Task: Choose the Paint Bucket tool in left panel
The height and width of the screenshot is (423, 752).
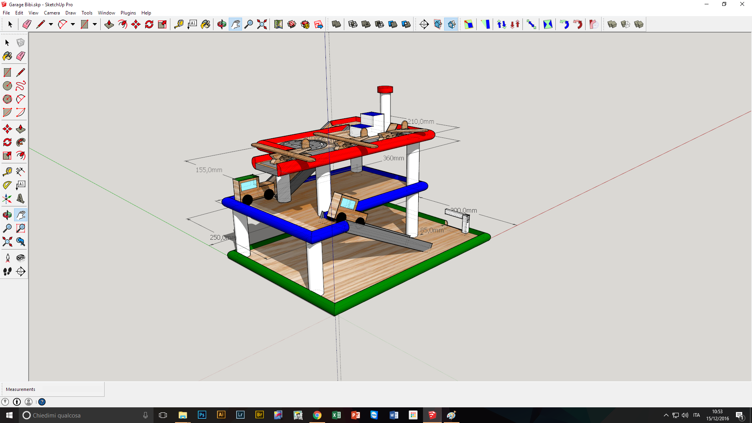Action: pos(7,56)
